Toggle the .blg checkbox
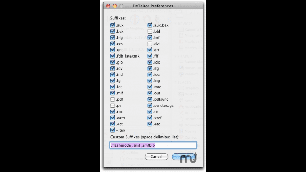 coord(113,38)
